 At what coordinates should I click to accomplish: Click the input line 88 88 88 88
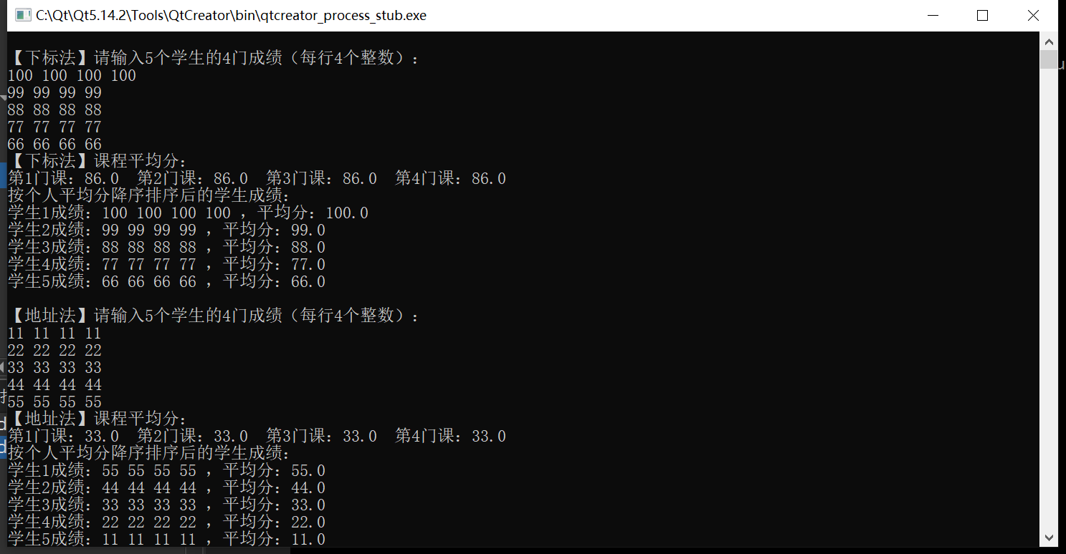pos(54,110)
